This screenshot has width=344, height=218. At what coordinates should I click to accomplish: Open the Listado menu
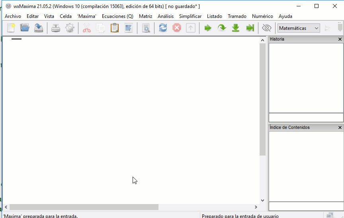(215, 16)
